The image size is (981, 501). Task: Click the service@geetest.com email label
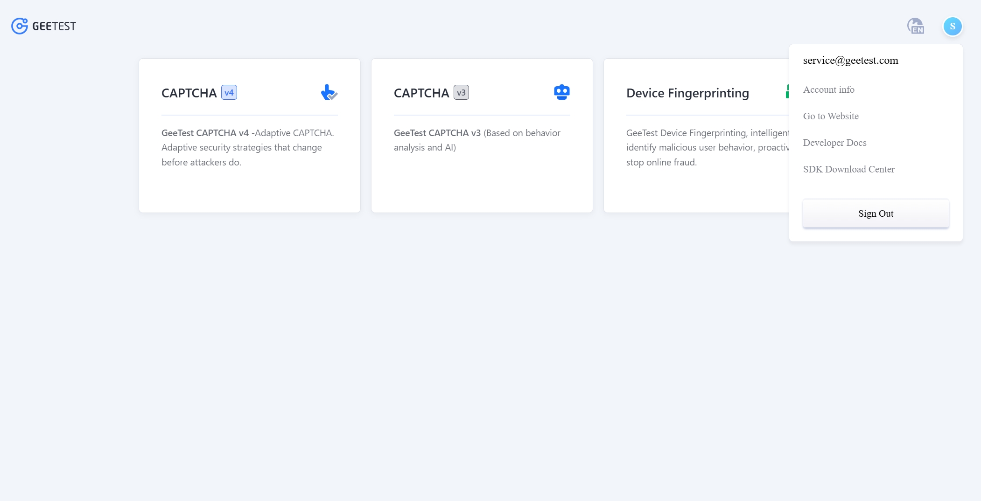(x=850, y=61)
